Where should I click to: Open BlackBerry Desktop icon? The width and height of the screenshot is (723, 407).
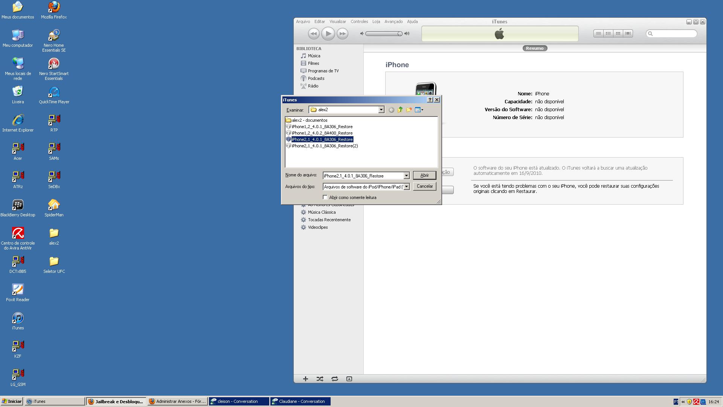coord(18,208)
